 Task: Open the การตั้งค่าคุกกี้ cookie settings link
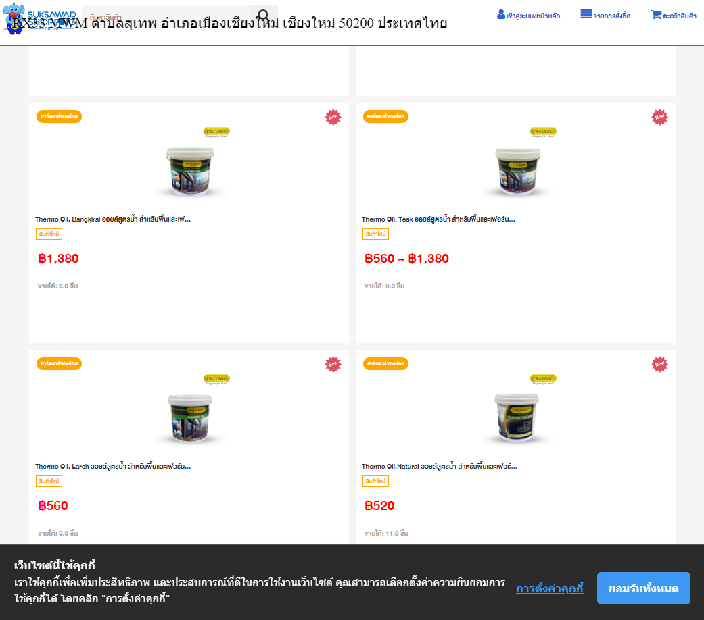tap(549, 588)
